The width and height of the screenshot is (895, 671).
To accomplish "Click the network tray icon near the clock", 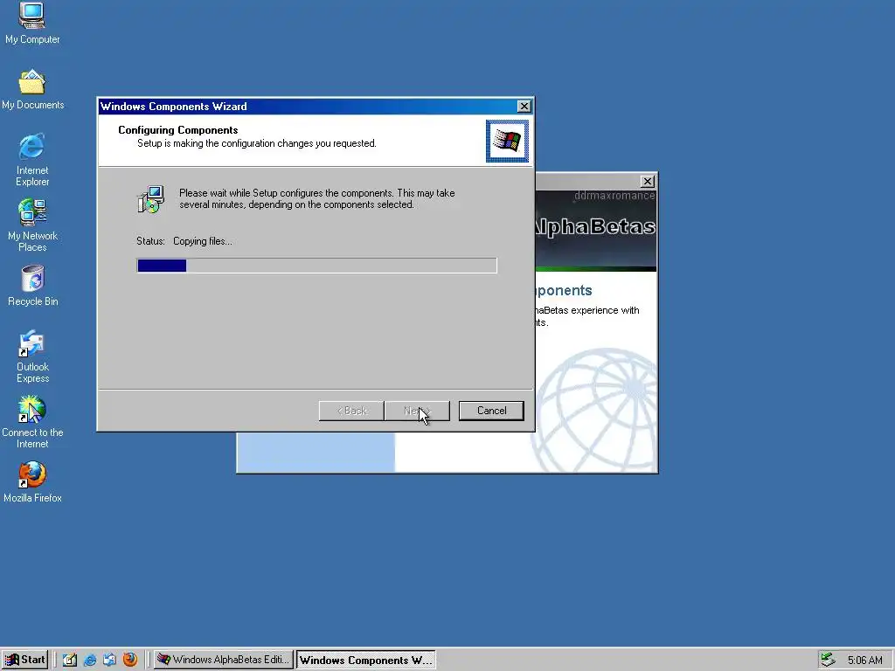I will coord(828,660).
